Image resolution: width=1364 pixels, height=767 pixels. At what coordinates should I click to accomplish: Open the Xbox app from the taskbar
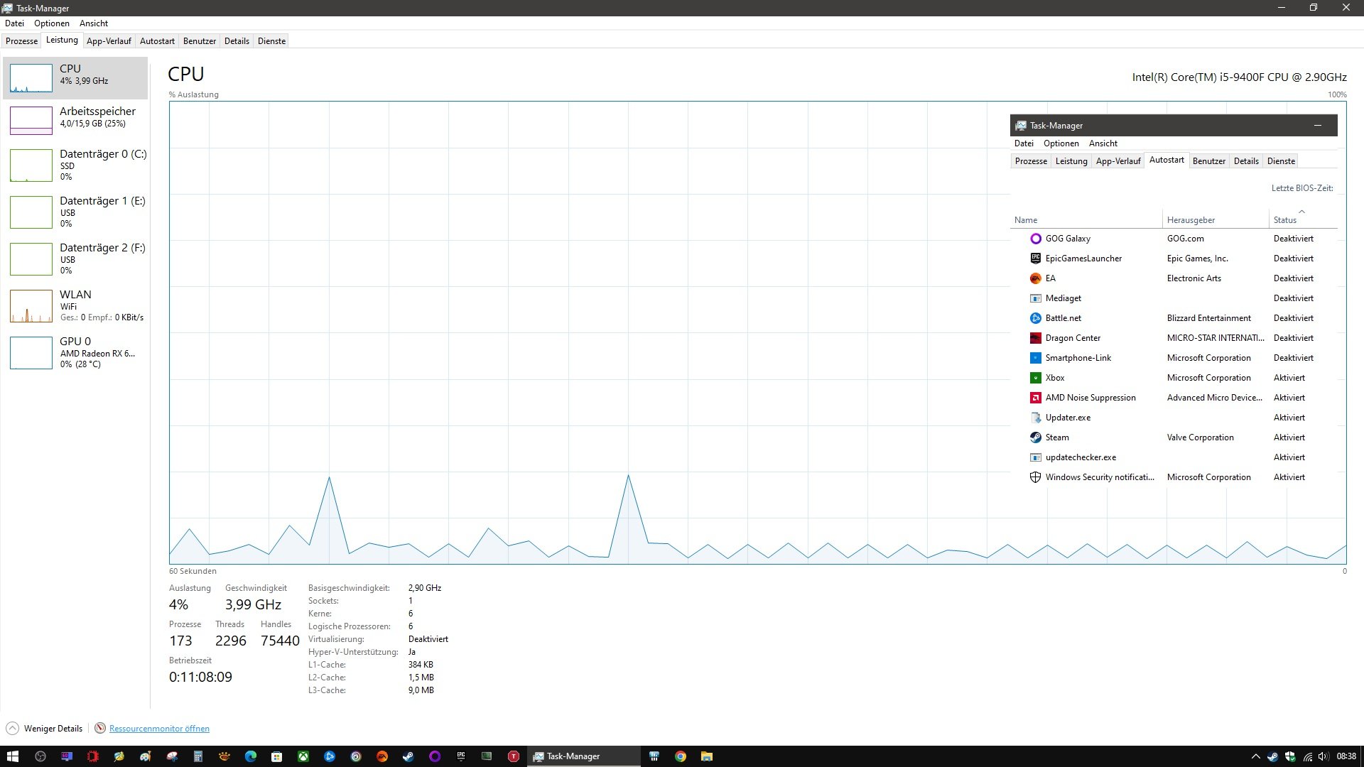[303, 756]
